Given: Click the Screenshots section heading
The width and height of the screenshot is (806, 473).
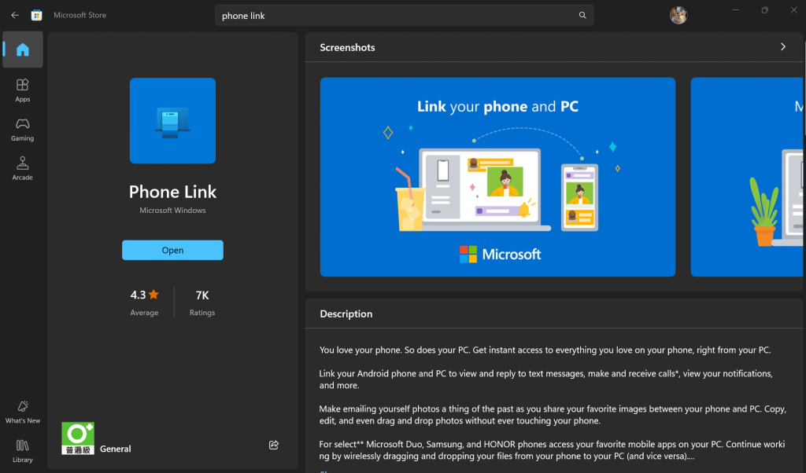Looking at the screenshot, I should pos(347,47).
